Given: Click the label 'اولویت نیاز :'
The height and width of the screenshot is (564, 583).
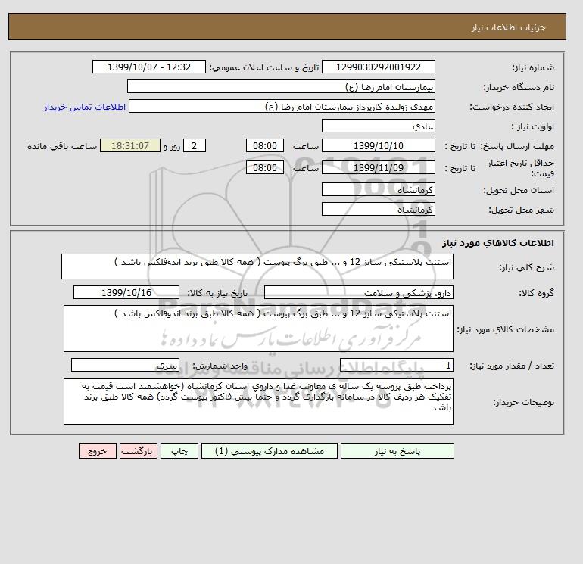Looking at the screenshot, I should [x=533, y=126].
